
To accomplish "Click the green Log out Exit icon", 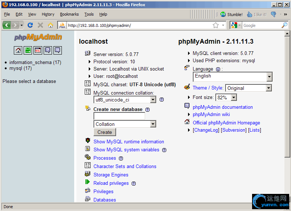I will 28,50.
